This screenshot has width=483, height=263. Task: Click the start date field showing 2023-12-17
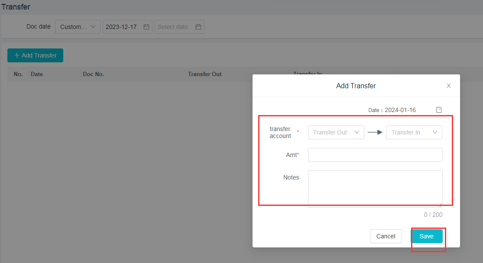[x=122, y=27]
